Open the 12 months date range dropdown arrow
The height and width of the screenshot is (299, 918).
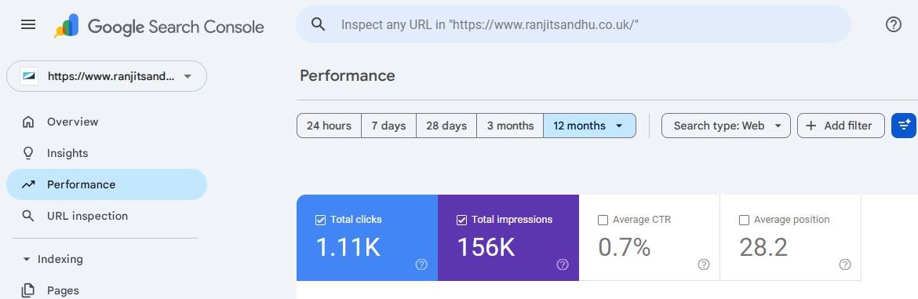619,126
